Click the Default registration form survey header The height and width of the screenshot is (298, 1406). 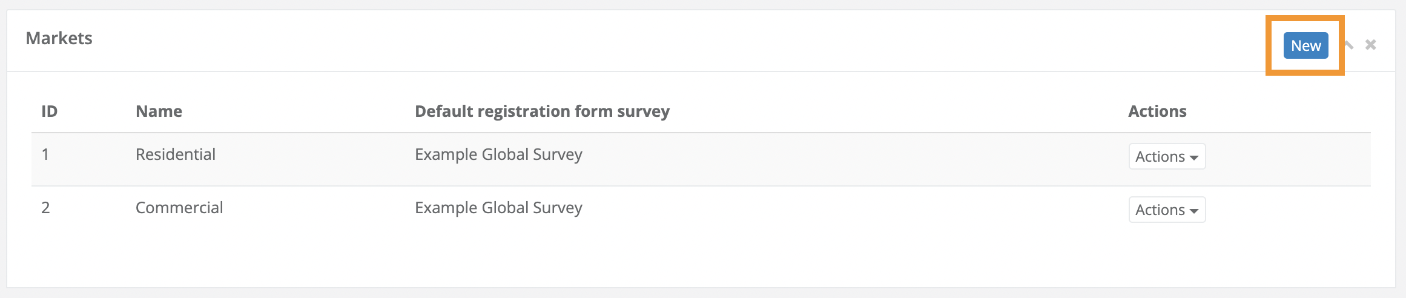pyautogui.click(x=542, y=111)
